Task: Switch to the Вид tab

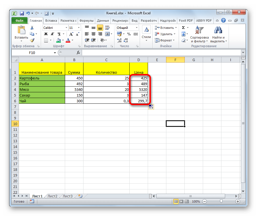Action: 135,21
